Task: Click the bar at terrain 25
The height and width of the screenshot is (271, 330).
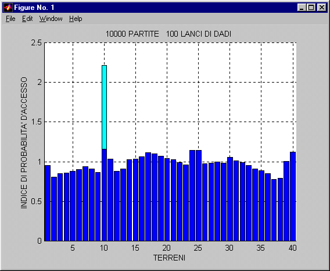Action: [199, 195]
